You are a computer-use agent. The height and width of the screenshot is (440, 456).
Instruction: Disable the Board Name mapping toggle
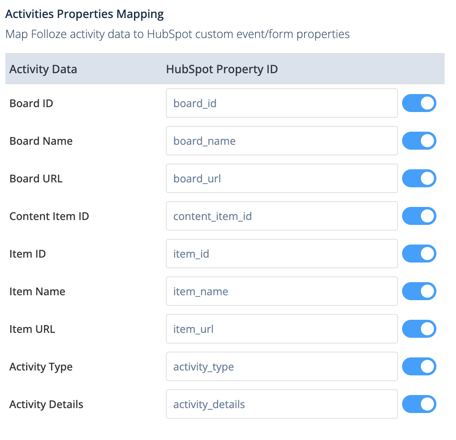(419, 141)
